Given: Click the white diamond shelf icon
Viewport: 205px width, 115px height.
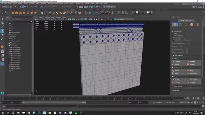Looking at the screenshot, I should (42, 13).
